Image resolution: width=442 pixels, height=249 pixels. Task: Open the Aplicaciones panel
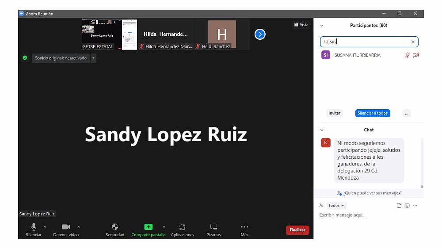click(x=182, y=227)
